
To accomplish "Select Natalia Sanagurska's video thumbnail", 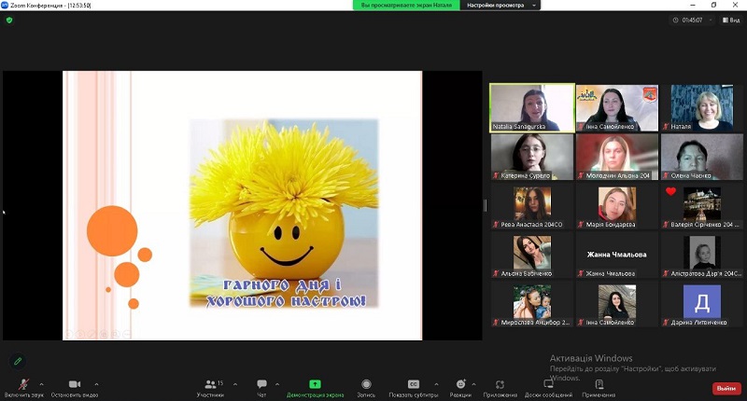I will pos(532,107).
